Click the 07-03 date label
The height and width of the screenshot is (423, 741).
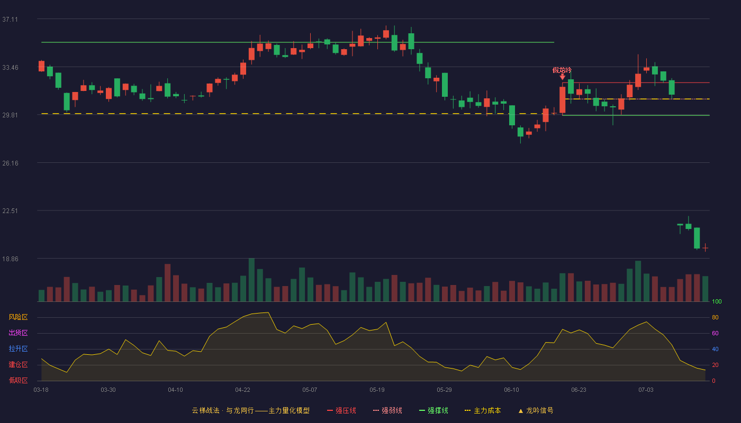(646, 390)
